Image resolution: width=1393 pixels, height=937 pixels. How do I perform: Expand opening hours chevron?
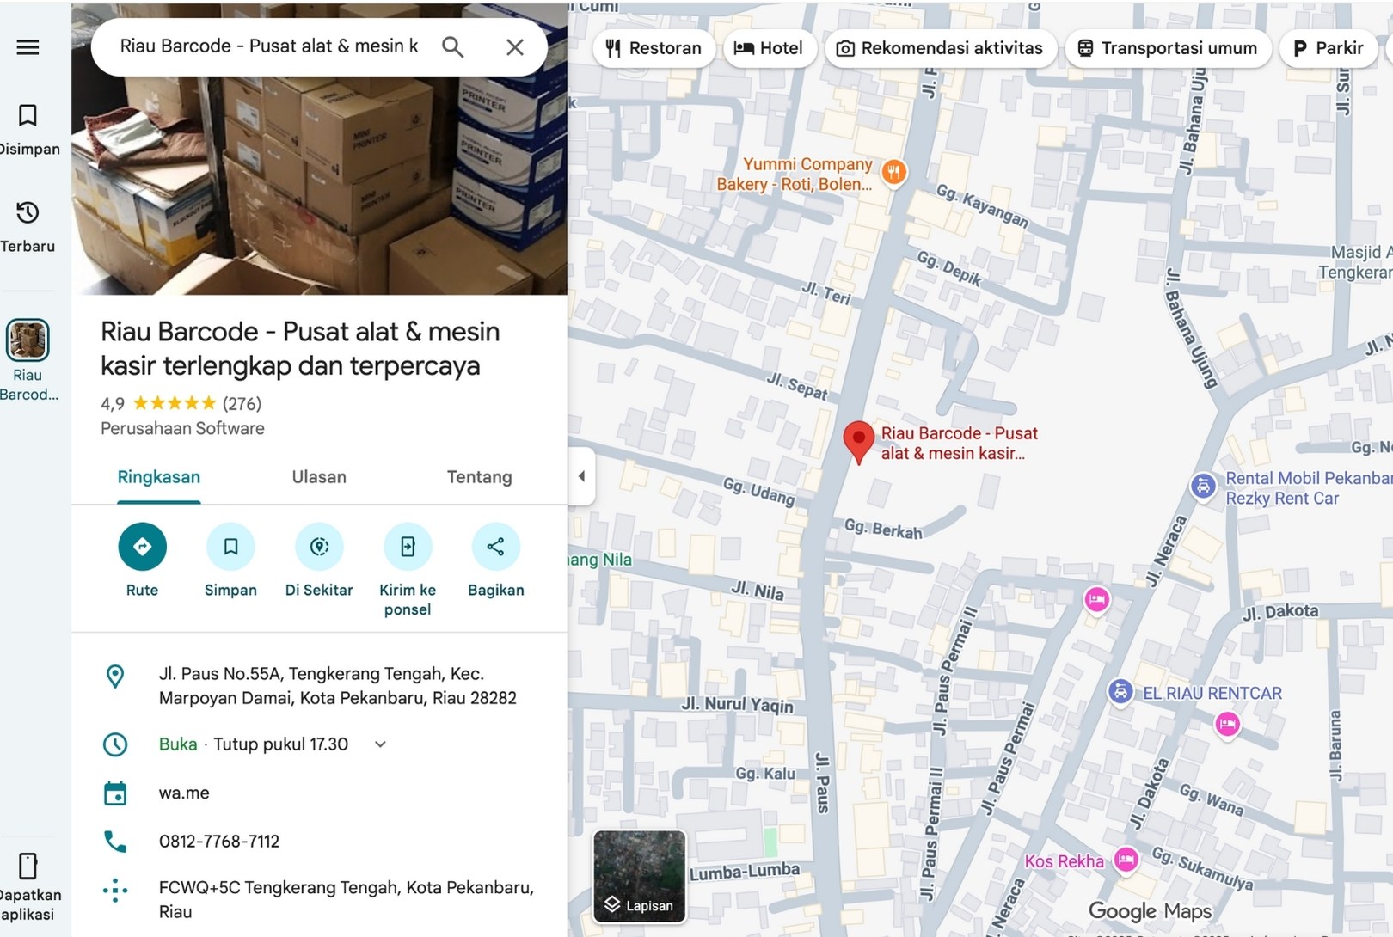(380, 744)
